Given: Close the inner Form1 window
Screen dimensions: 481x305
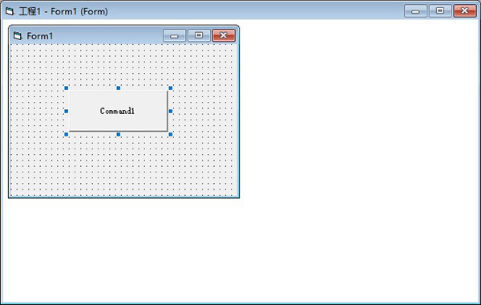Looking at the screenshot, I should [224, 35].
